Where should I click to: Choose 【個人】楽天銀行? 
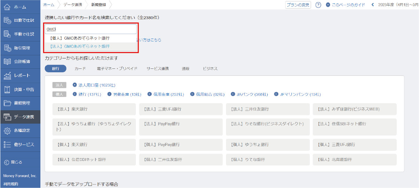click(x=94, y=145)
